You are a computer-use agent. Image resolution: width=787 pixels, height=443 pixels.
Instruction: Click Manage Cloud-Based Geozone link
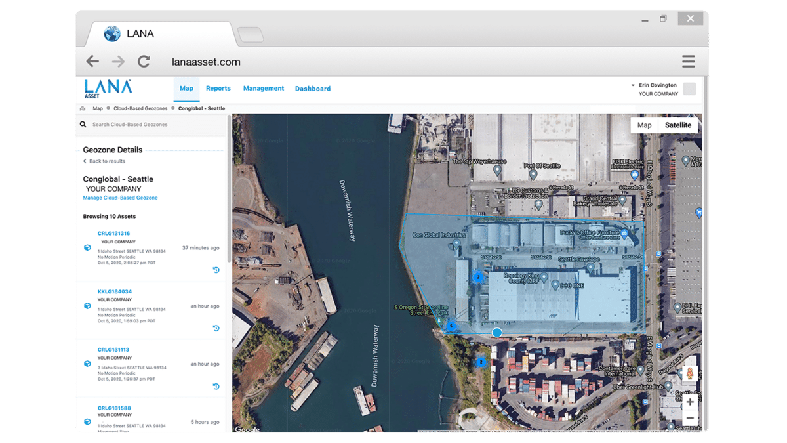(x=120, y=198)
